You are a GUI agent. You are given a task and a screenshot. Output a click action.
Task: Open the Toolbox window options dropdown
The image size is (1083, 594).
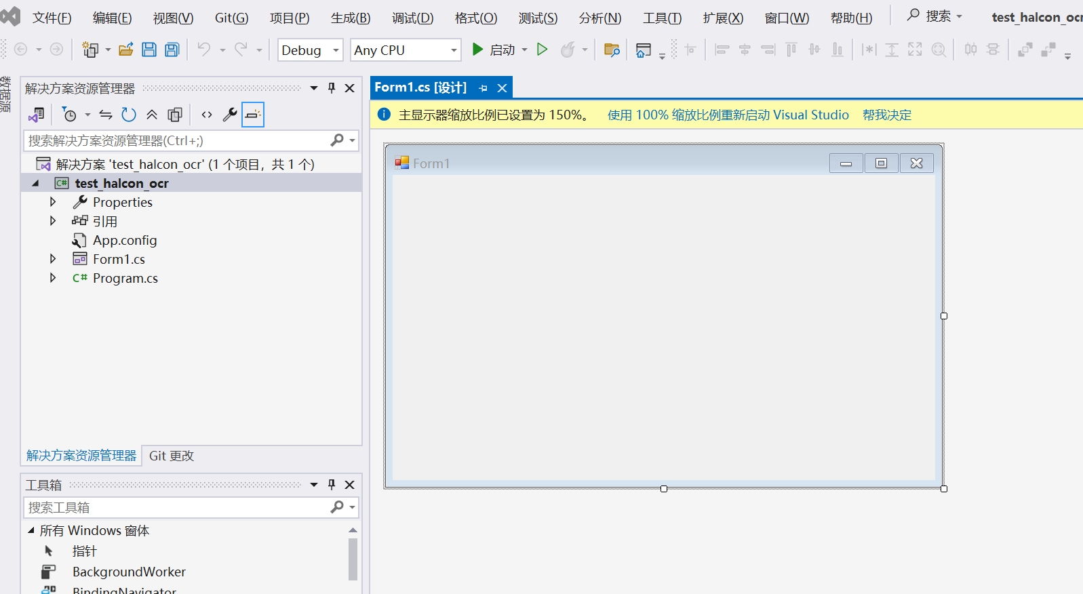click(314, 485)
